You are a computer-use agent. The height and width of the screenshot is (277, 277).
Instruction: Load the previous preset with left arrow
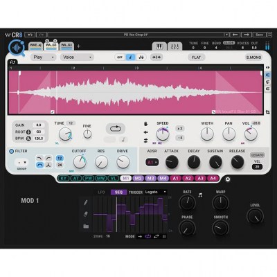pos(235,35)
